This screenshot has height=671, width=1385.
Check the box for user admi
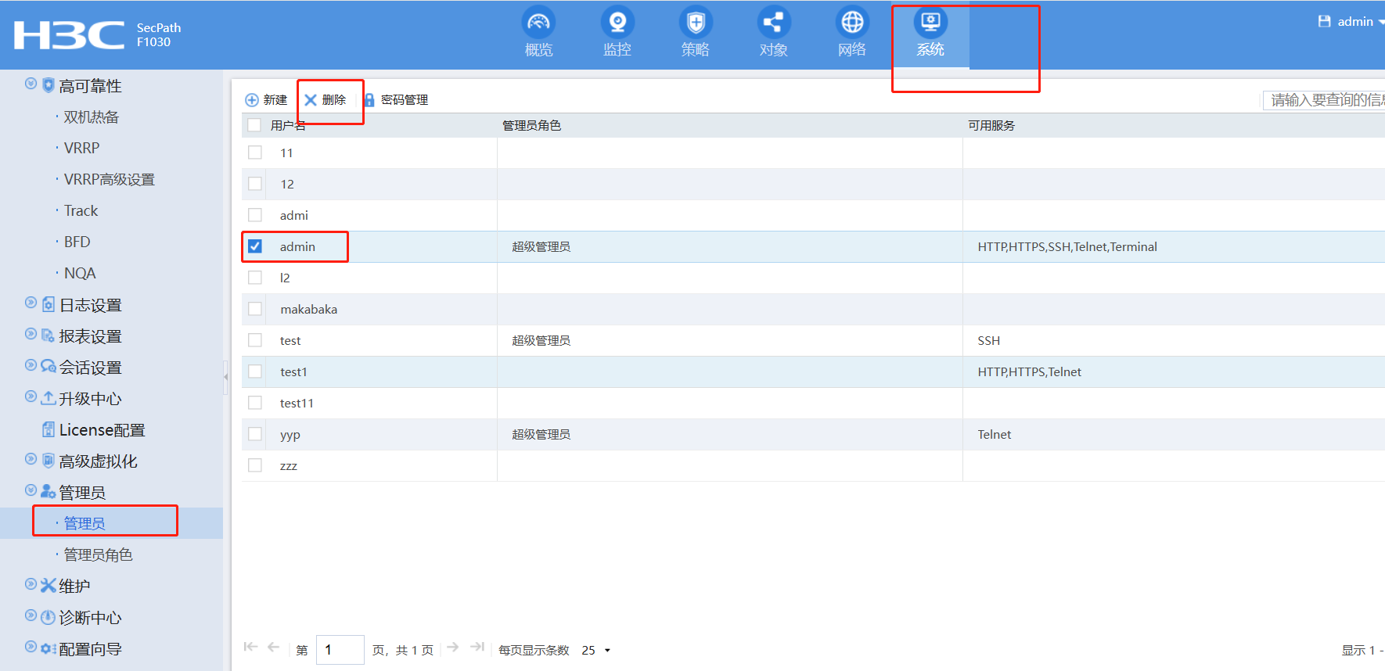click(255, 215)
